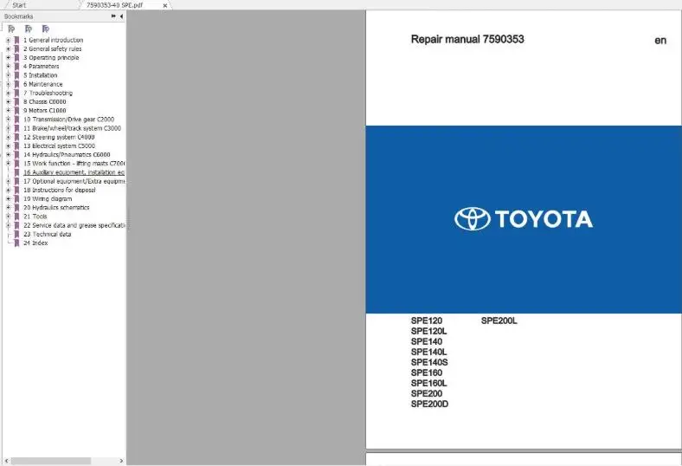This screenshot has height=466, width=682.
Task: Collapse the Bookmarks panel with the left arrow
Action: coord(121,16)
